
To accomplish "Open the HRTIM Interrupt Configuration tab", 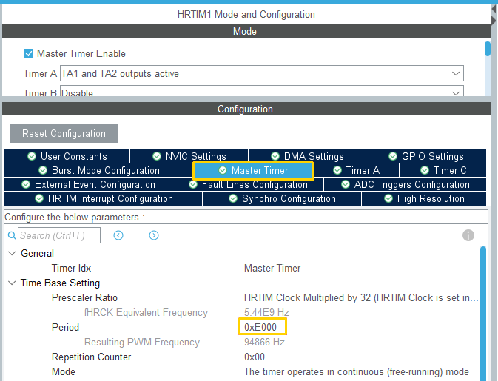I will coord(103,199).
